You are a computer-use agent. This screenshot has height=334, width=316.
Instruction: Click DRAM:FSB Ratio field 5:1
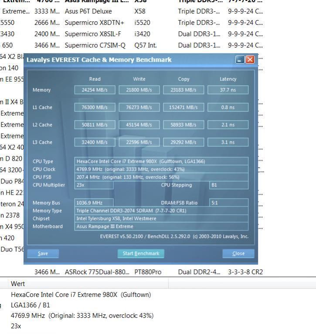229,203
